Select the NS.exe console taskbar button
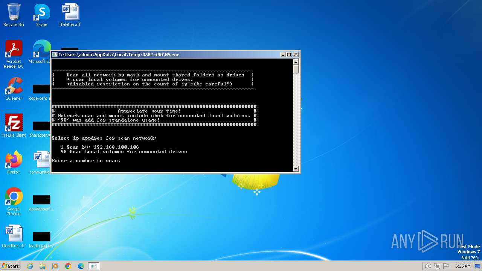 pos(93,266)
